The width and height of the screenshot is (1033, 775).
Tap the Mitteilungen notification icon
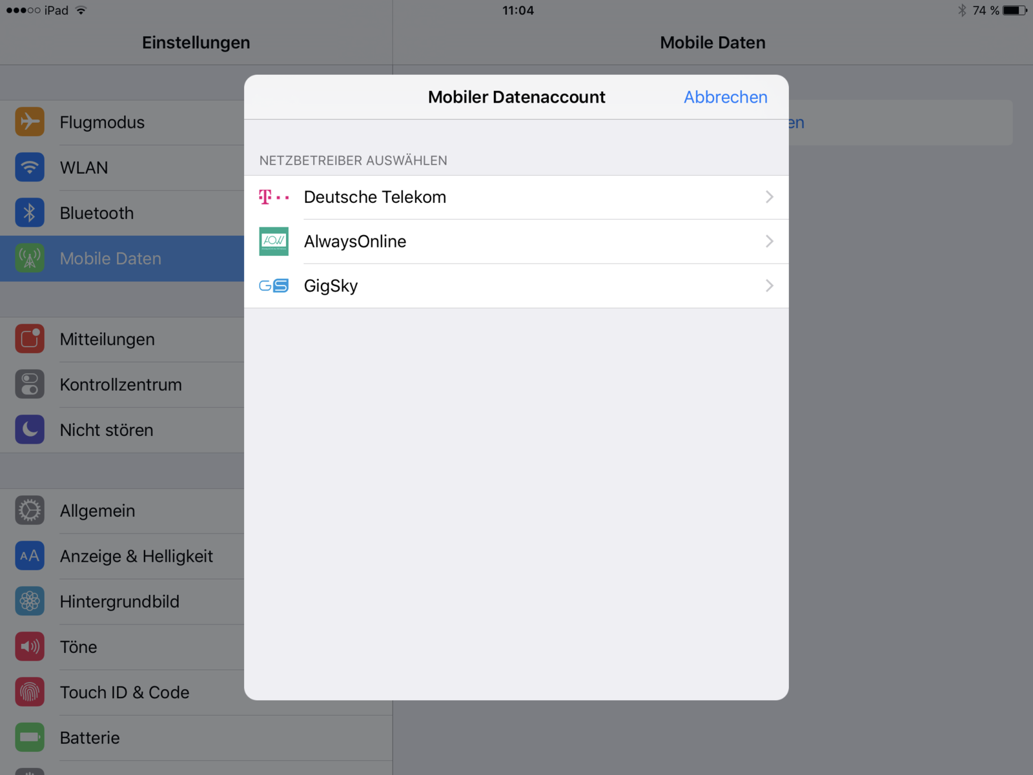(x=30, y=339)
